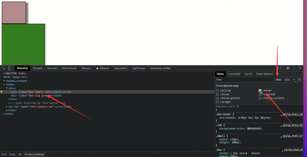Open style.html:17 source link

pyautogui.click(x=293, y=136)
